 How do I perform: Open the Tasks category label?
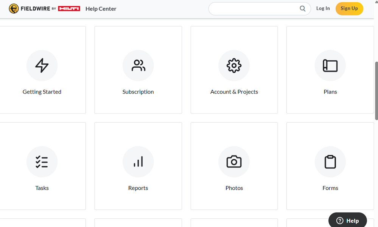[42, 188]
